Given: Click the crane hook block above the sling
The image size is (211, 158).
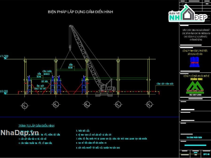Looking at the screenshot, I should coord(70,47).
